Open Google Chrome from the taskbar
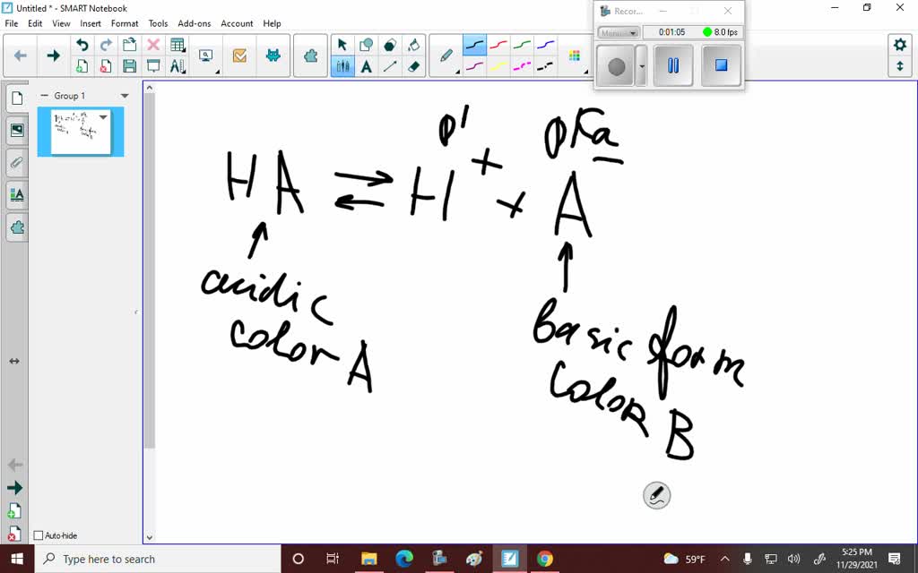 pos(545,560)
